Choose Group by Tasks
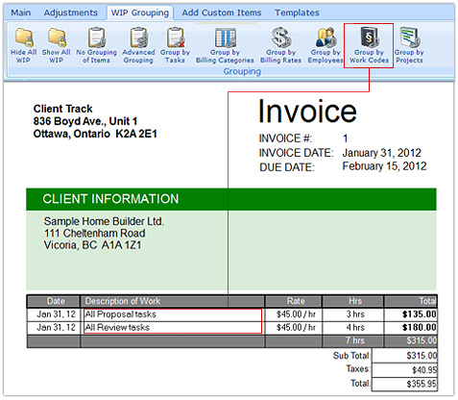Screen dimensions: 458x400 coord(175,45)
